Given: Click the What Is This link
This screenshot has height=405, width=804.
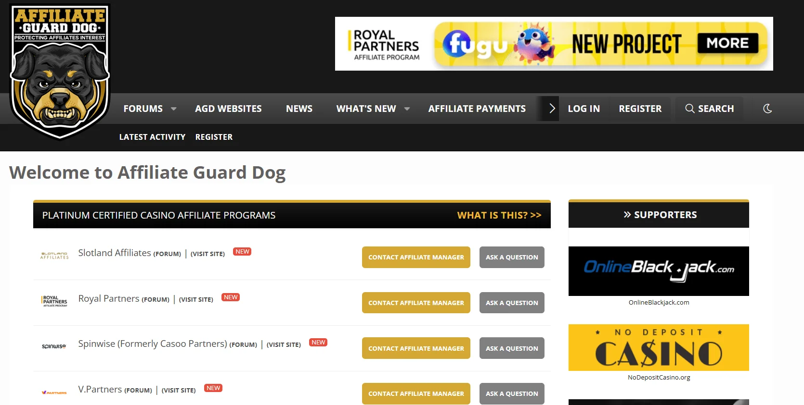Looking at the screenshot, I should (x=499, y=215).
